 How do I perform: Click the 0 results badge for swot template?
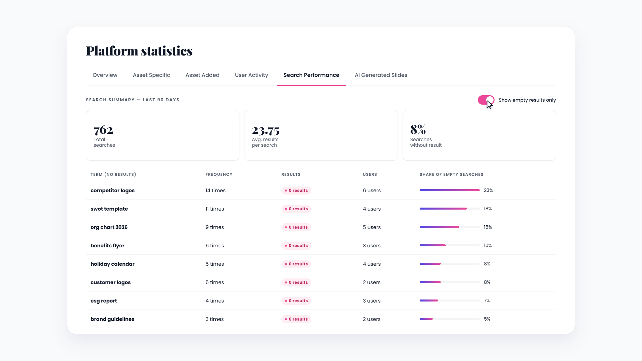coord(296,209)
